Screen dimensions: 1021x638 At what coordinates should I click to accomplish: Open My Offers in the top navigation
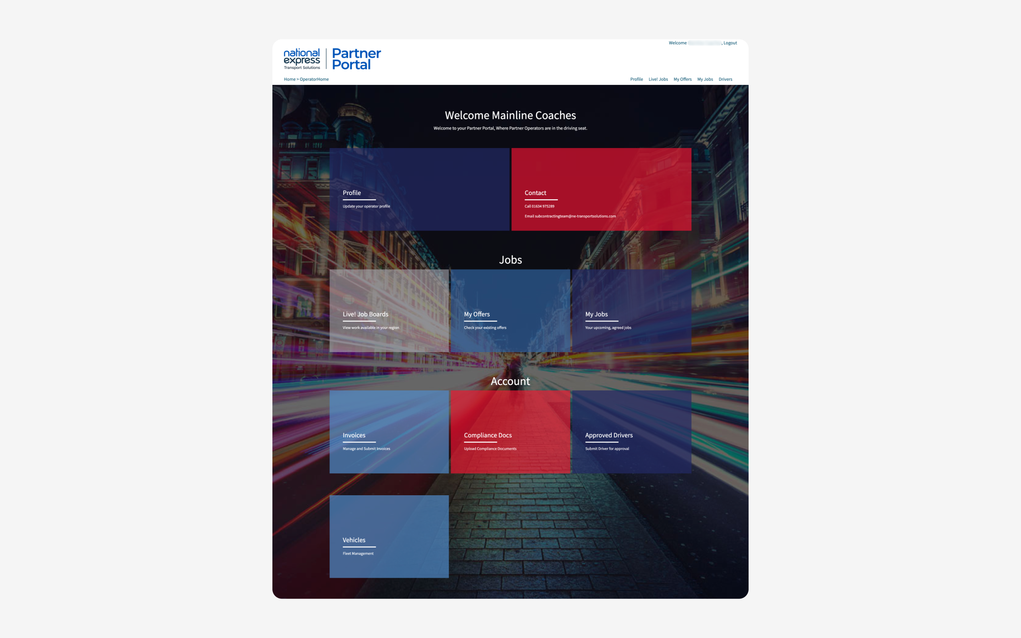(x=682, y=79)
